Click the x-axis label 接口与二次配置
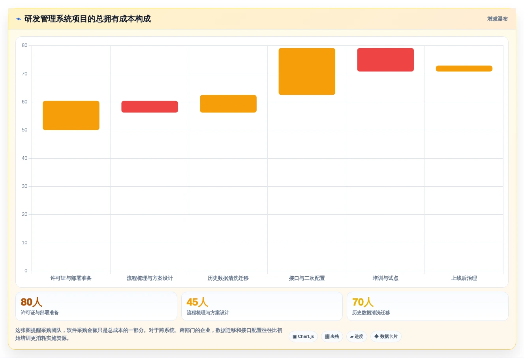Screen dimensions: 524x358 (x=307, y=278)
